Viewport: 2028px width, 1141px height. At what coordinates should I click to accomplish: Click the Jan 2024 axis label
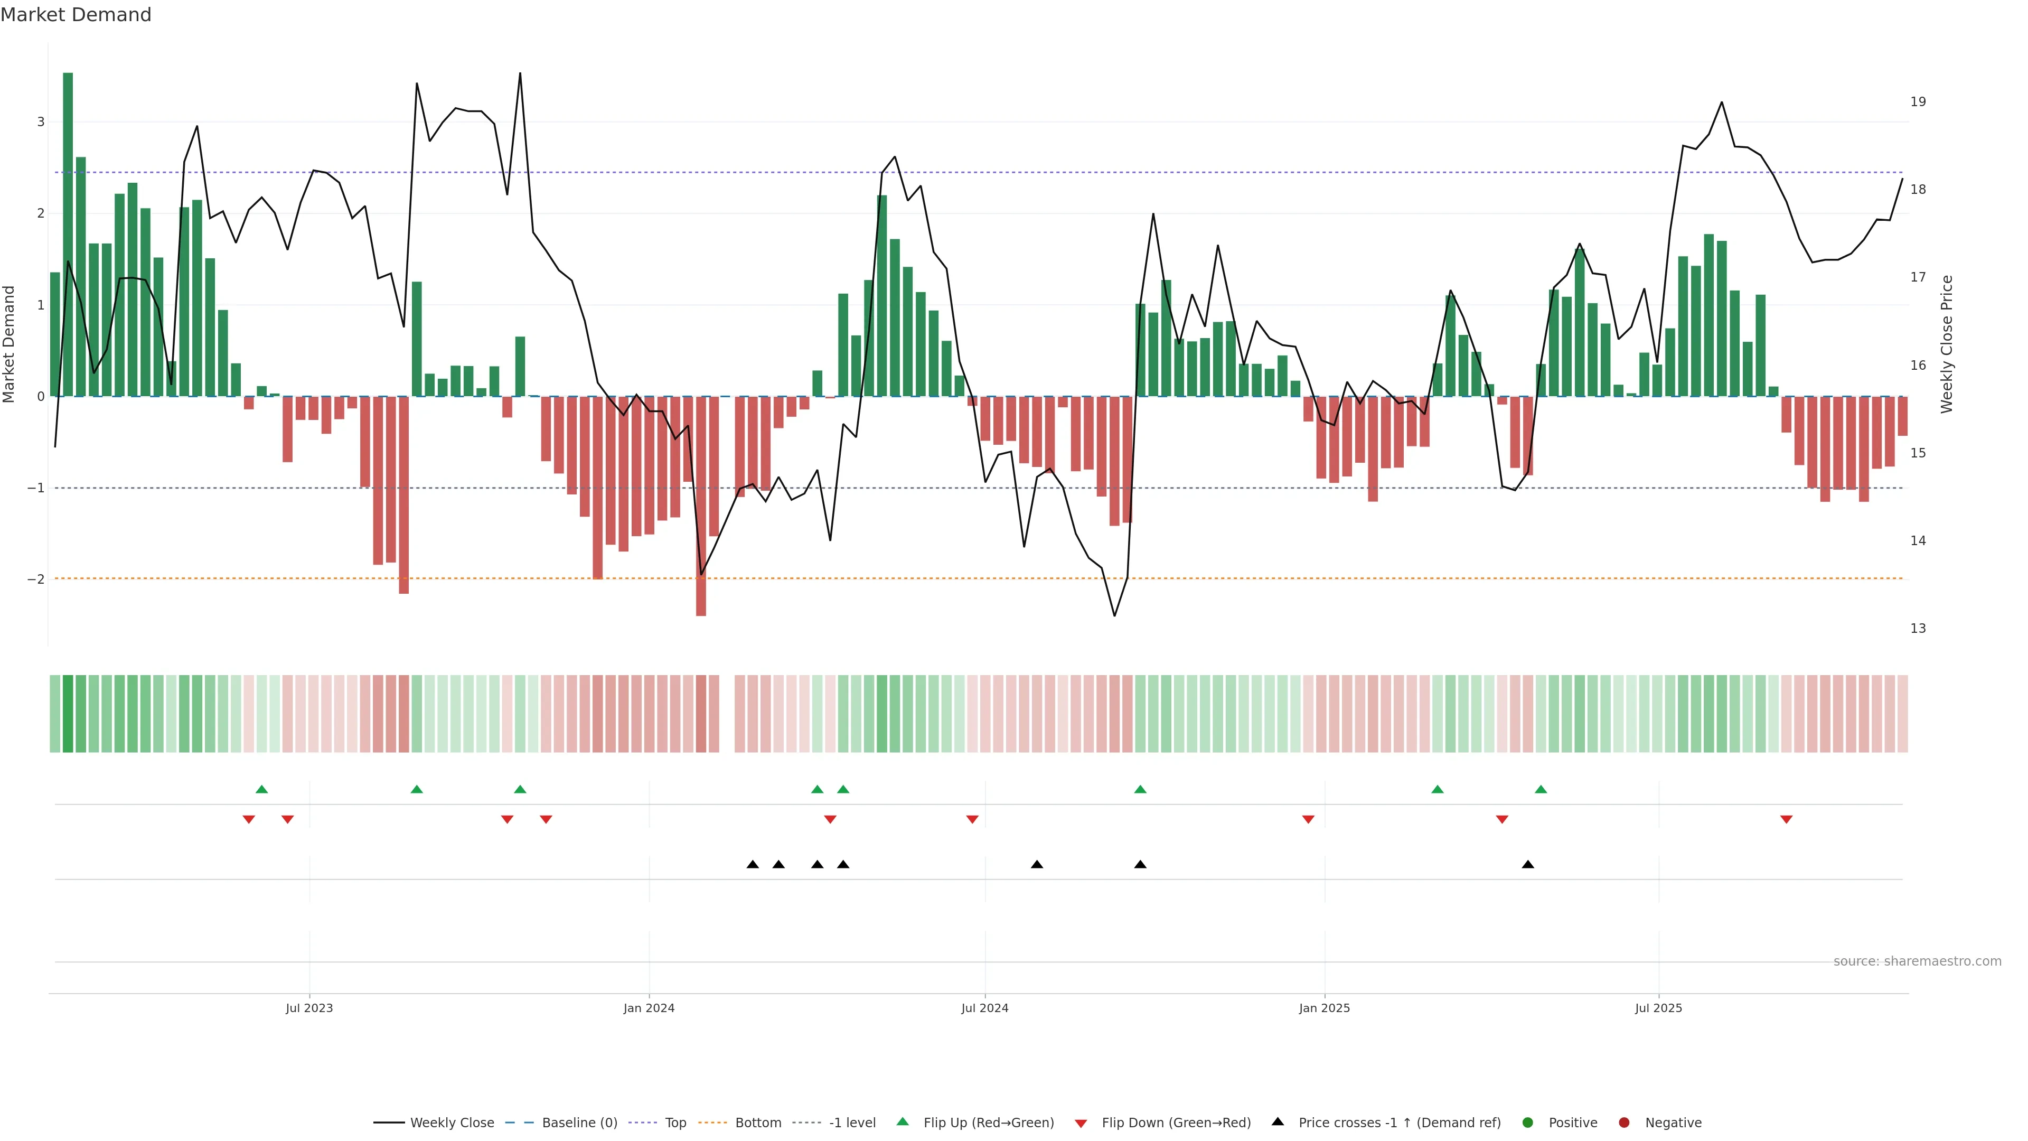click(649, 1008)
